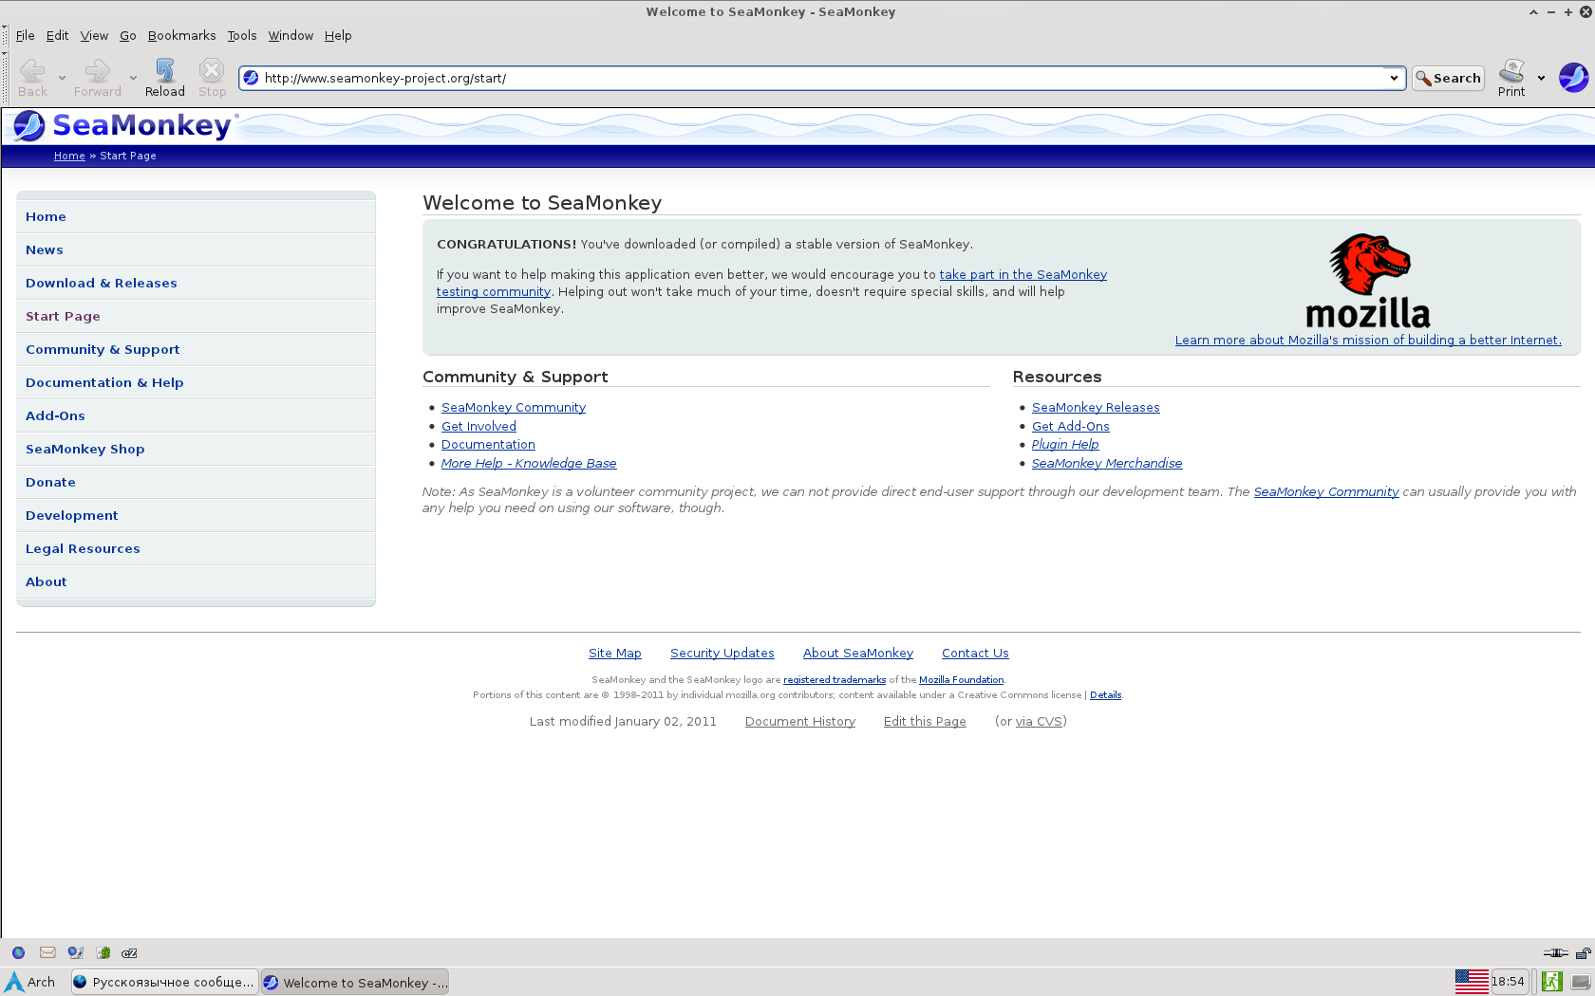Open Mail & Newsgroups envelope icon
Image resolution: width=1595 pixels, height=996 pixels.
coord(47,953)
